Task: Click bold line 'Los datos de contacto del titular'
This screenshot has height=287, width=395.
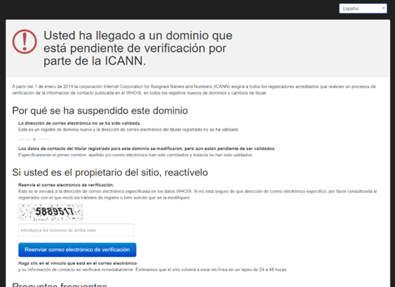Action: point(147,149)
